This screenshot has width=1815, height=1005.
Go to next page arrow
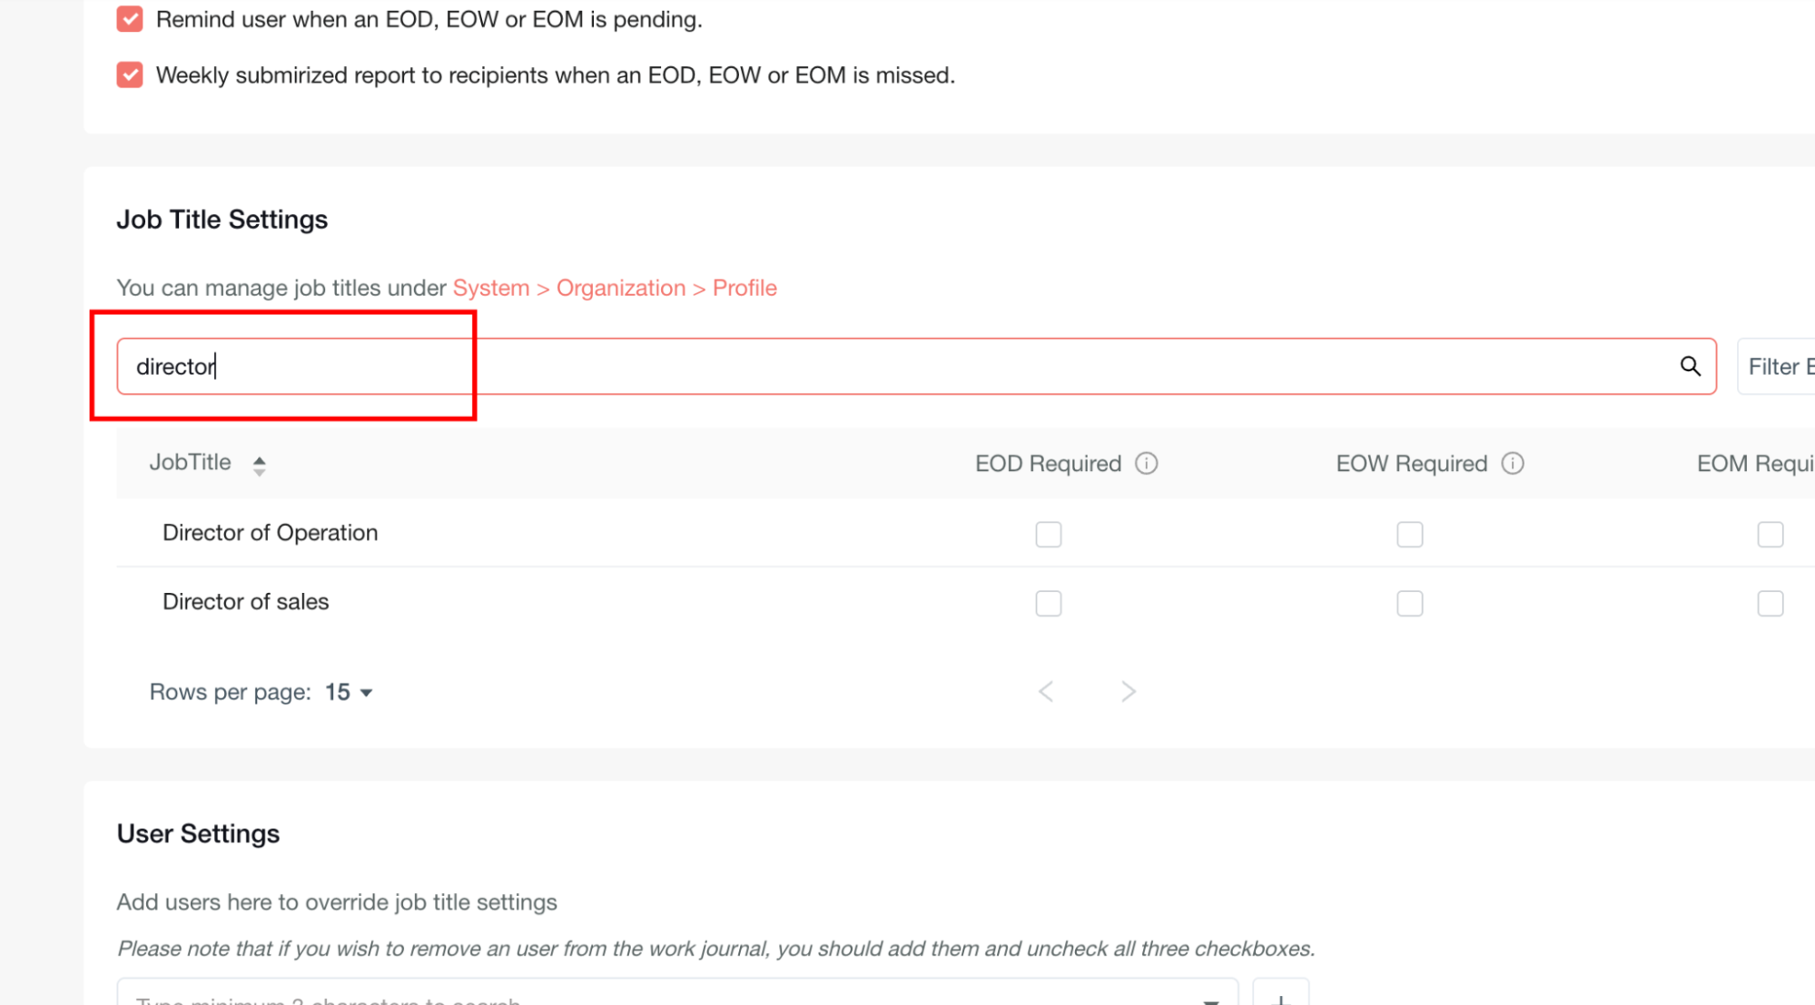tap(1128, 692)
